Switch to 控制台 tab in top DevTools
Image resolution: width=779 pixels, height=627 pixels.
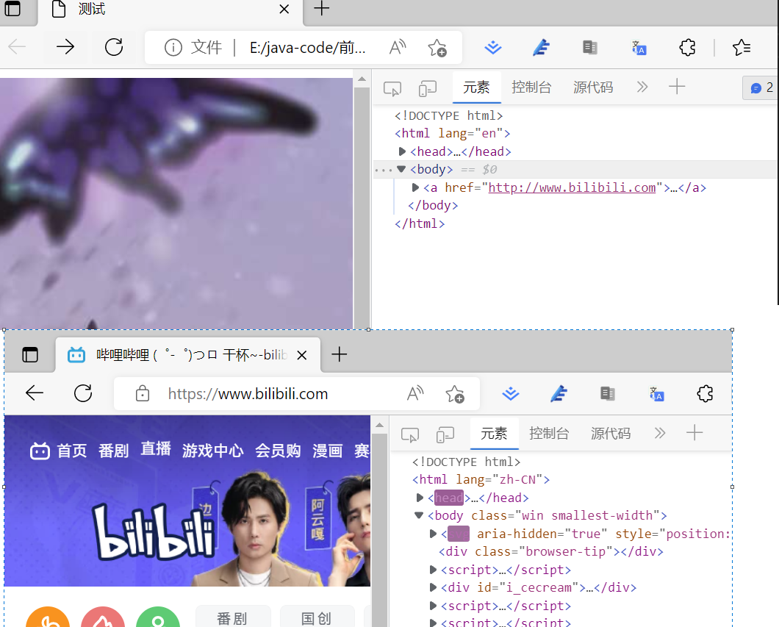pyautogui.click(x=531, y=87)
